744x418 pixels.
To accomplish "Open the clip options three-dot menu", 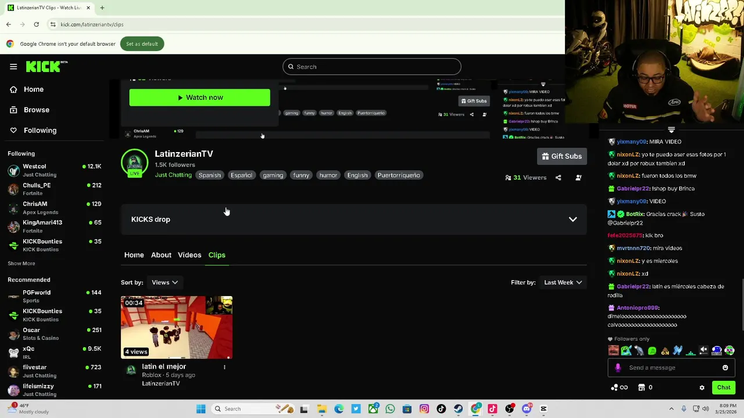I will point(224,367).
